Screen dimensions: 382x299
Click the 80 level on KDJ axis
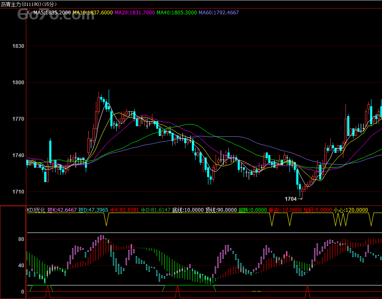(21, 239)
